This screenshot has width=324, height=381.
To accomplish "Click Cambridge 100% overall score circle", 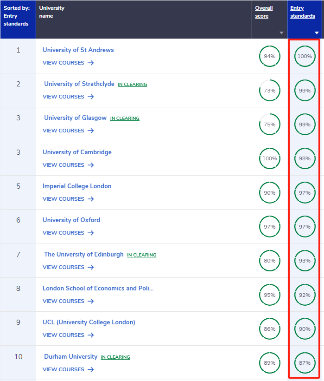I will coord(270,158).
